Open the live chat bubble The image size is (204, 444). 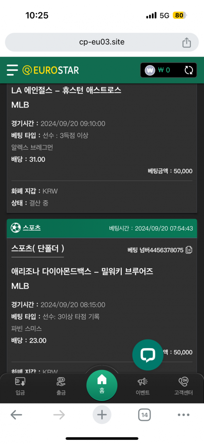(x=148, y=355)
